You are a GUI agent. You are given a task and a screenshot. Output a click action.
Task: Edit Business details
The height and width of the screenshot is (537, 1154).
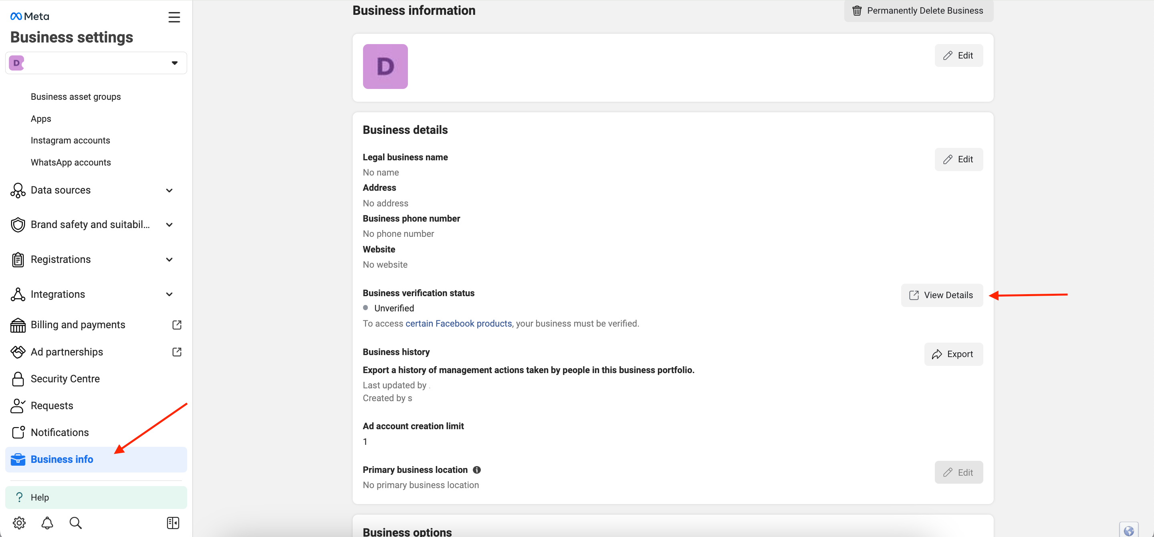[x=959, y=159]
